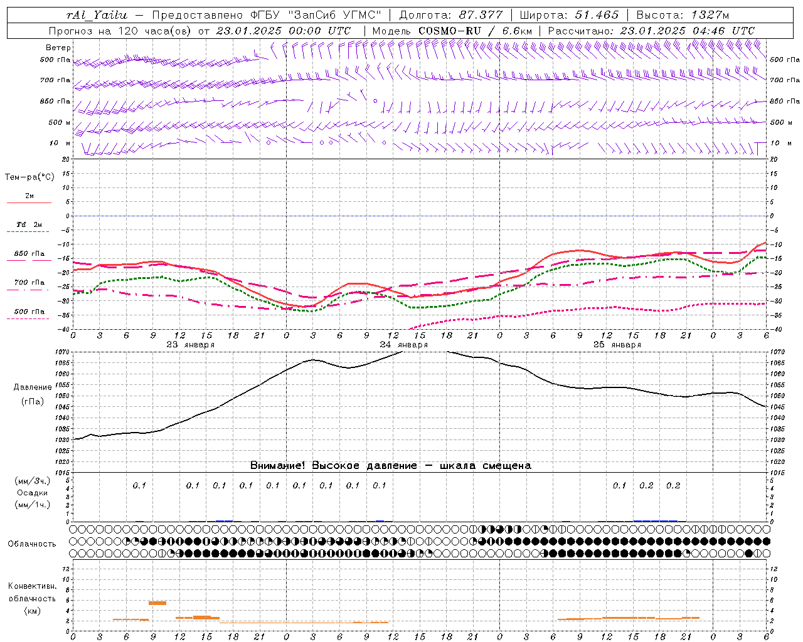Viewport: 803px width, 642px height.
Task: Click the Рассчитано: 23.01.2025 04:46 UTC timestamp
Action: (651, 31)
